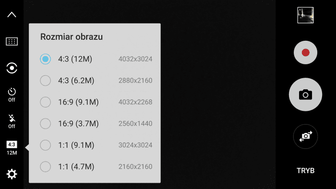336x189 pixels.
Task: Take a photo with shutter button
Action: click(x=305, y=94)
